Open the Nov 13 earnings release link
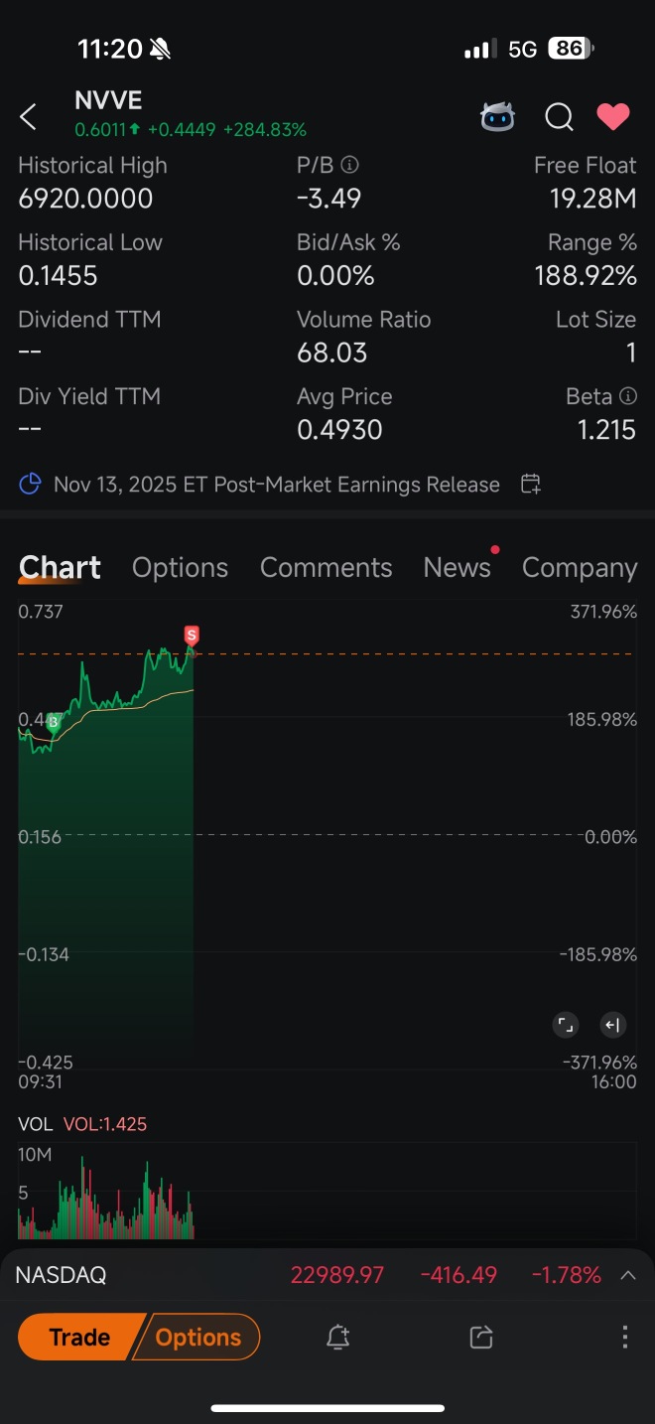 [x=276, y=485]
